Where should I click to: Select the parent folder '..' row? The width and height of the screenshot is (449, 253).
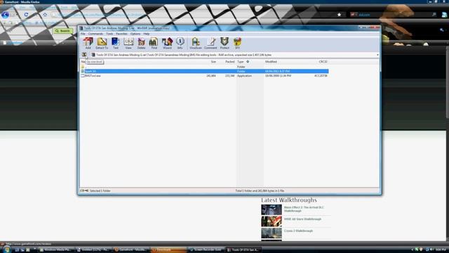204,67
